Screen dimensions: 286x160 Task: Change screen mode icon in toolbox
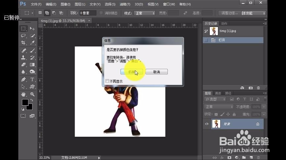tap(32, 116)
